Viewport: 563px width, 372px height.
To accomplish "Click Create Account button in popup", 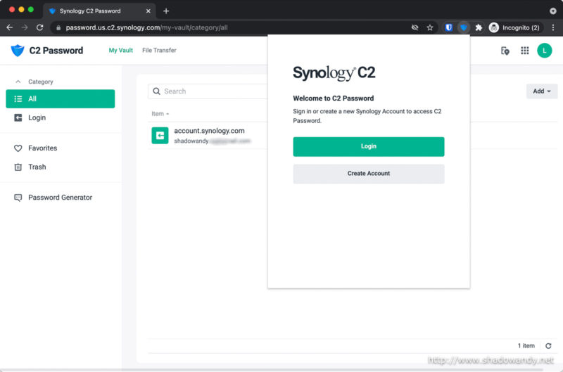I will tap(368, 174).
